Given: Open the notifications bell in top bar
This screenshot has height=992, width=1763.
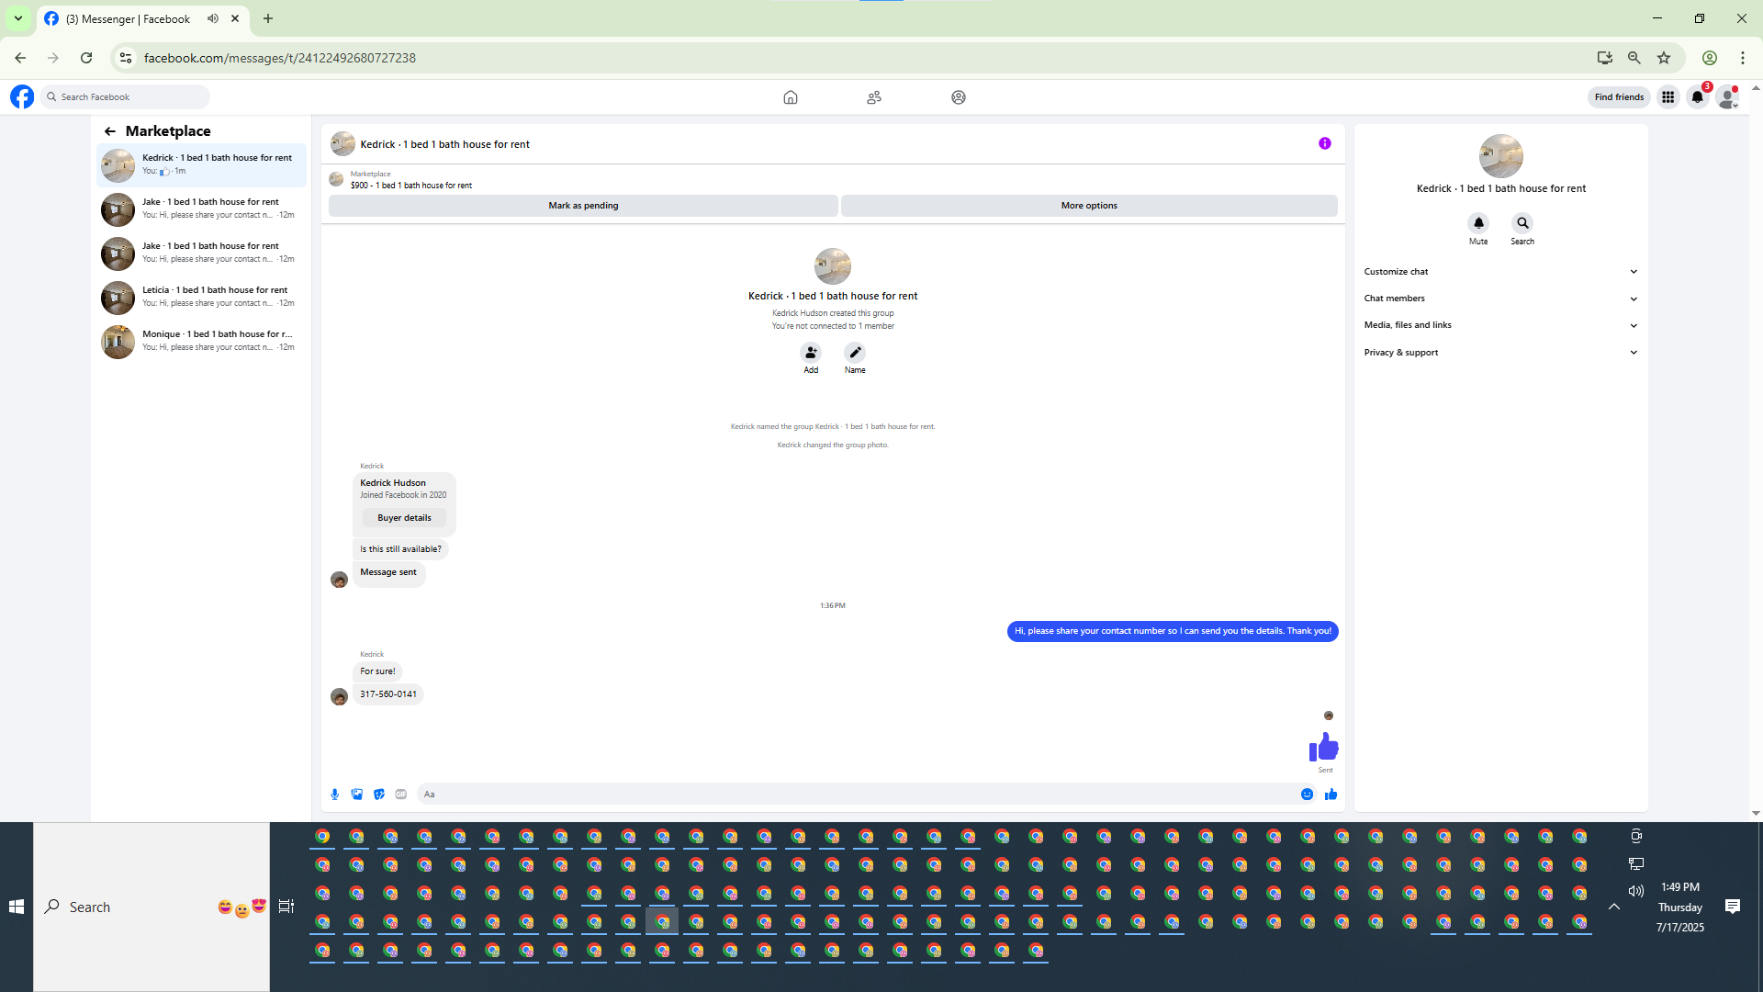Looking at the screenshot, I should (1697, 97).
